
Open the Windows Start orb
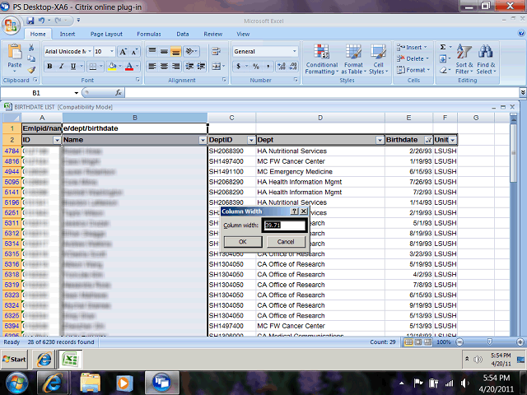pos(16,383)
